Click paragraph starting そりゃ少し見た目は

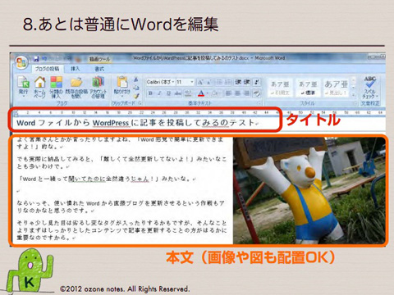[x=121, y=230]
